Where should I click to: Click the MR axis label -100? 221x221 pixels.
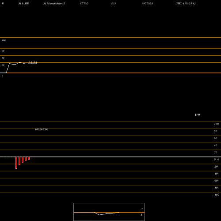tap(217, 195)
